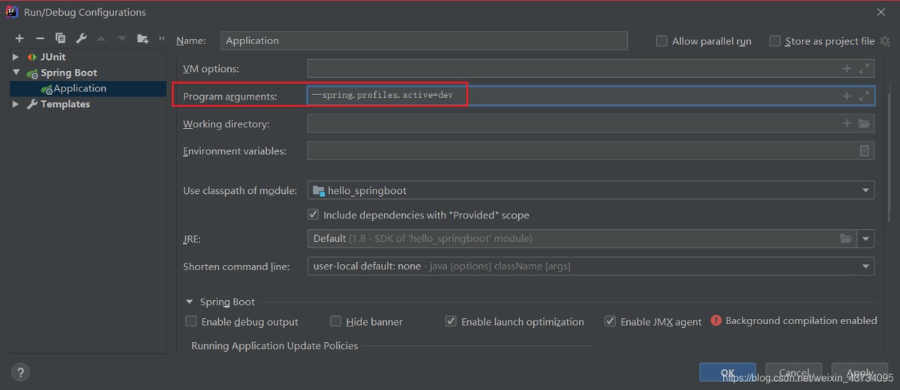Screen dimensions: 900x390
Task: Click the wrench edit templates toolbar icon
Action: pyautogui.click(x=81, y=38)
